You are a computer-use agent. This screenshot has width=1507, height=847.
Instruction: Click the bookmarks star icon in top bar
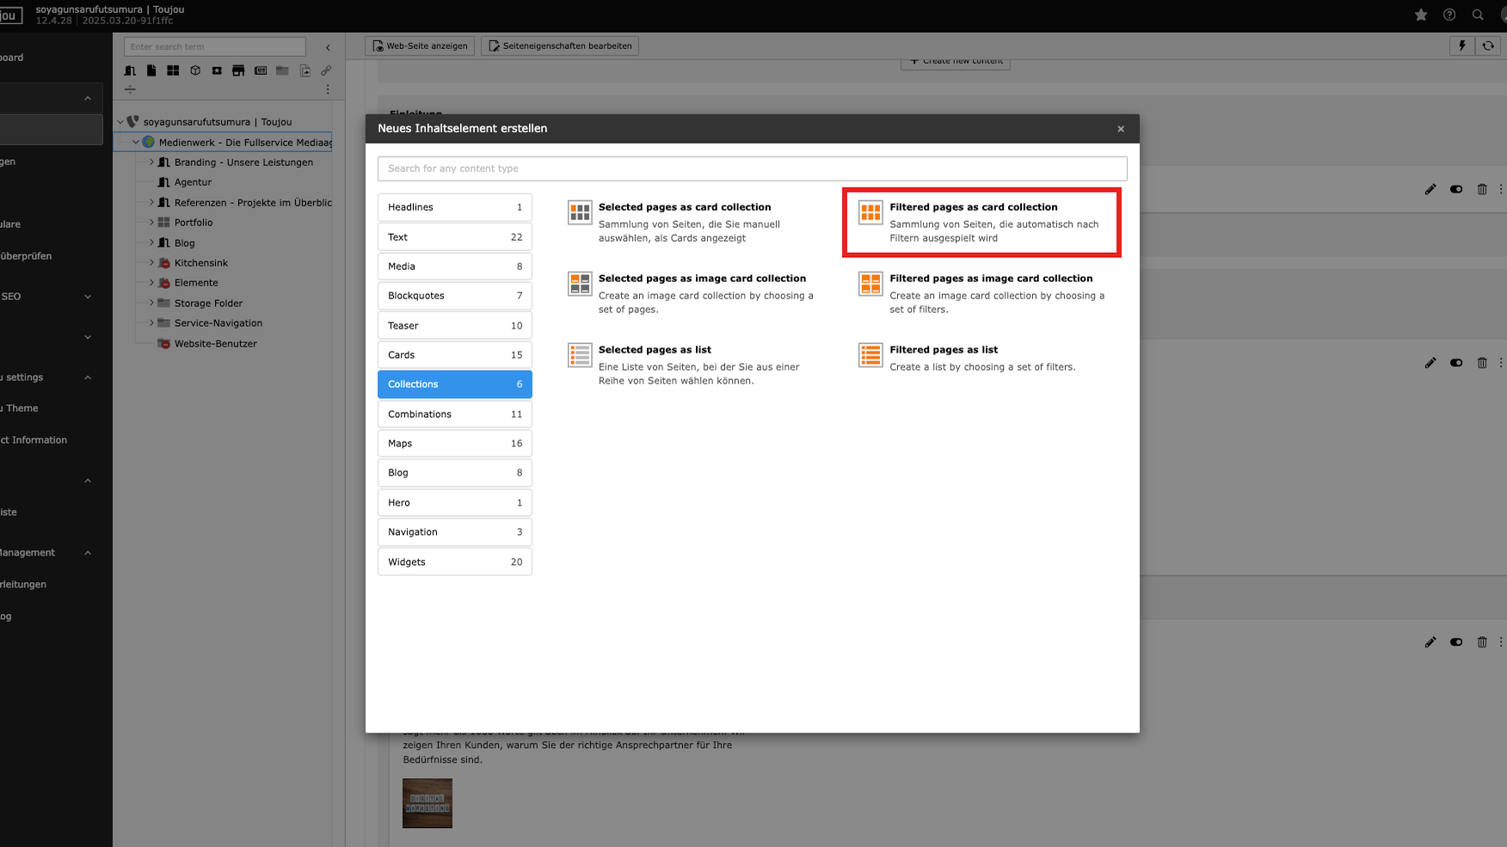tap(1421, 15)
